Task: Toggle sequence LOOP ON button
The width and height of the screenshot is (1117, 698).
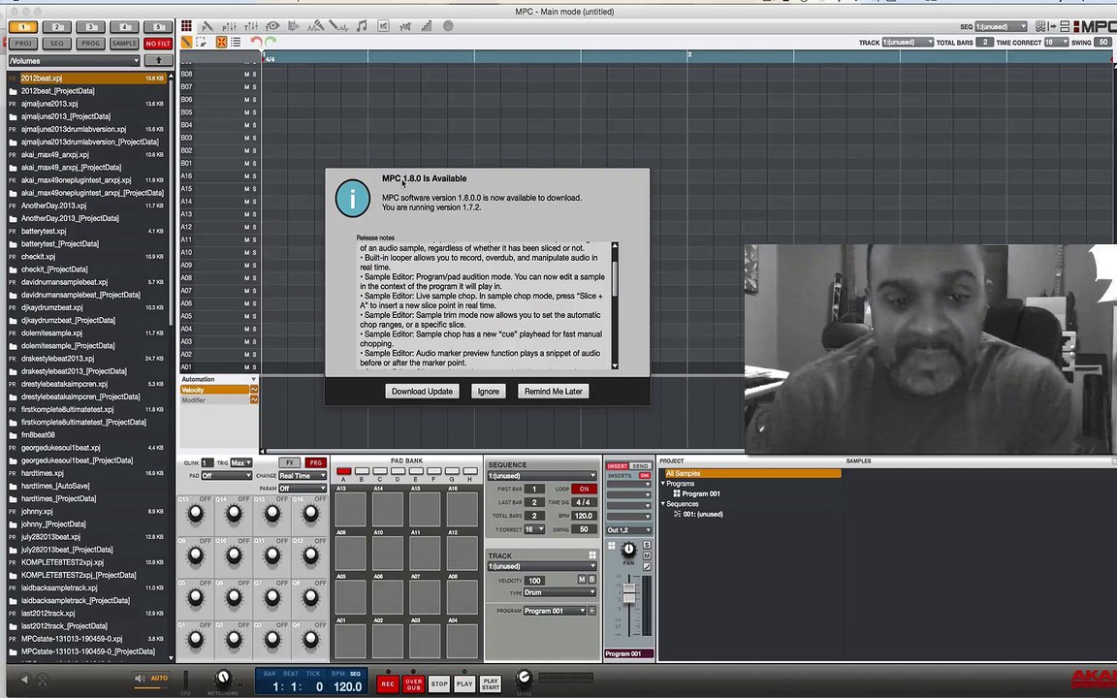Action: pyautogui.click(x=584, y=489)
